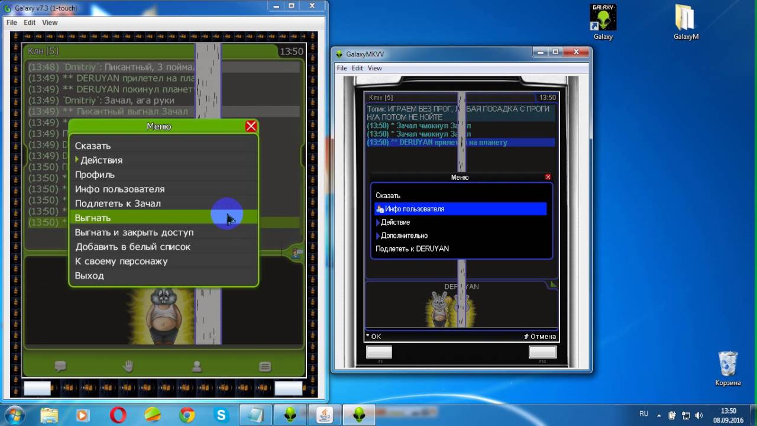
Task: Click the right white soft key in Galaxy v7.3
Action: (289, 388)
